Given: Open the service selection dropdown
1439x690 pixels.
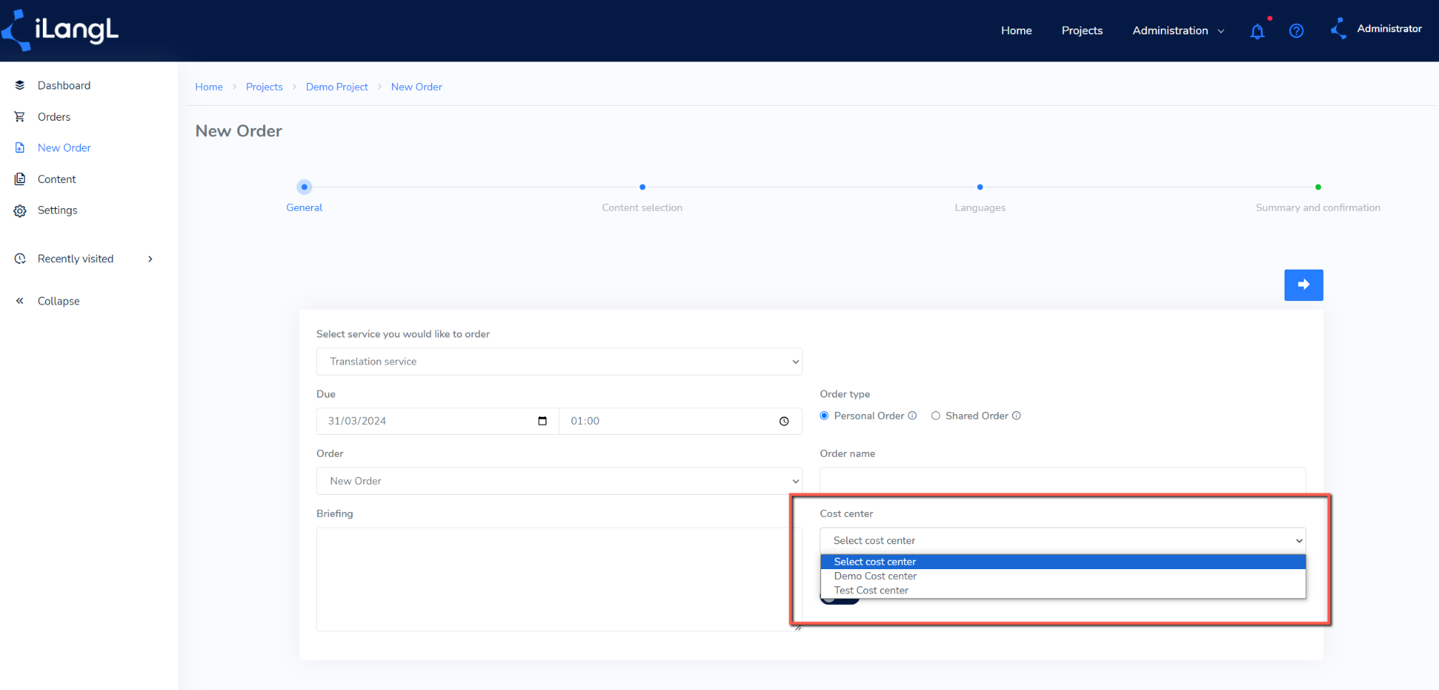Looking at the screenshot, I should click(x=559, y=361).
